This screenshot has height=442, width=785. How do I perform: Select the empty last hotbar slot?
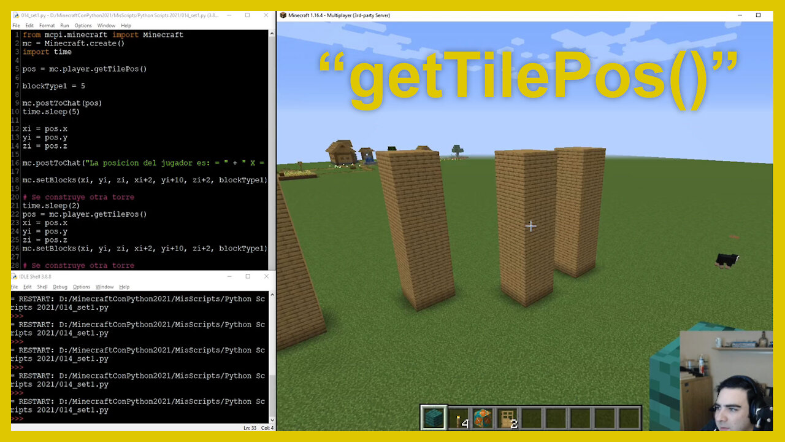pyautogui.click(x=630, y=417)
